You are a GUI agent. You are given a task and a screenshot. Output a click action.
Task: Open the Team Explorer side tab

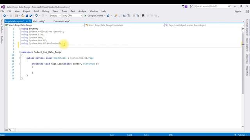coord(247,45)
